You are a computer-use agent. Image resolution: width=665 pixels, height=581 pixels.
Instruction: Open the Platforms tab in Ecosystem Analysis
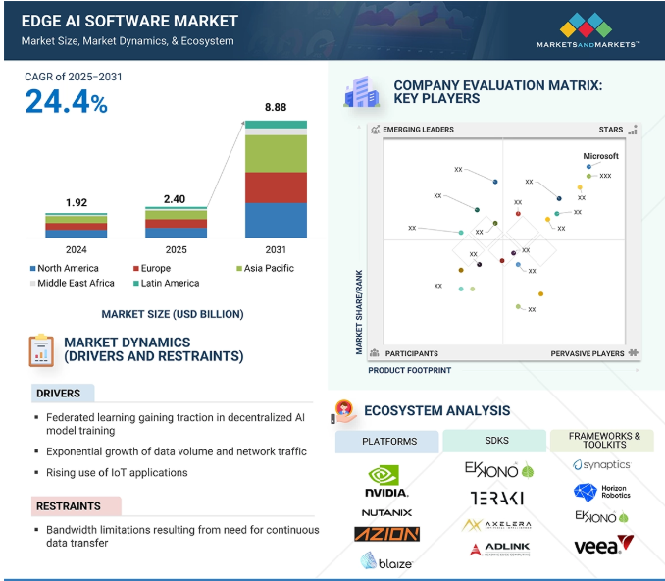[386, 442]
